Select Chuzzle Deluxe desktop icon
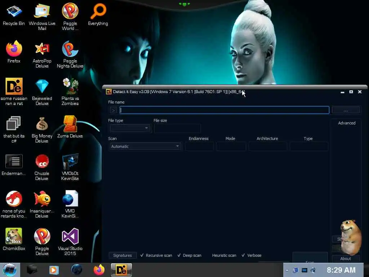The image size is (369, 277). [42, 167]
